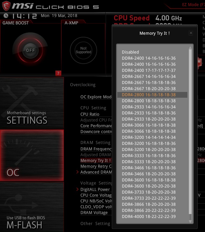Select DDR4-3866 18-20-20-20-38 preset
Image resolution: width=205 pixels, height=232 pixels.
149,204
